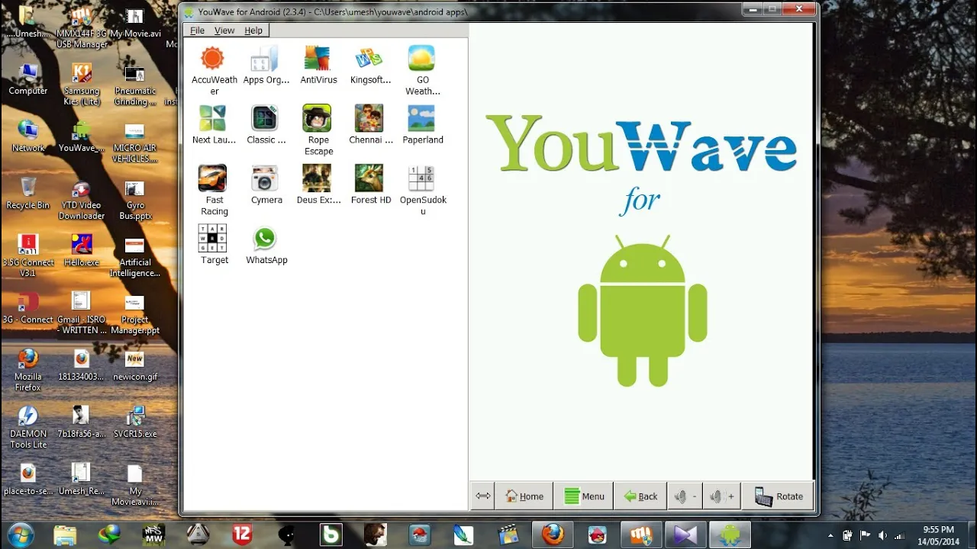Select the AntiVirus app icon

[318, 59]
